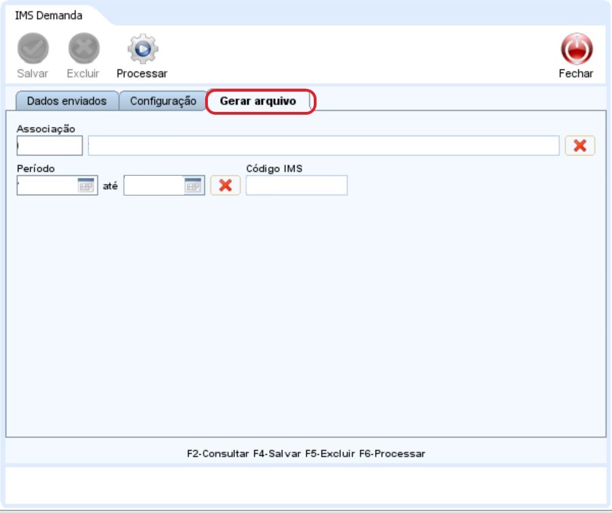Click the Salvar checkmark icon
The image size is (612, 513).
point(33,49)
